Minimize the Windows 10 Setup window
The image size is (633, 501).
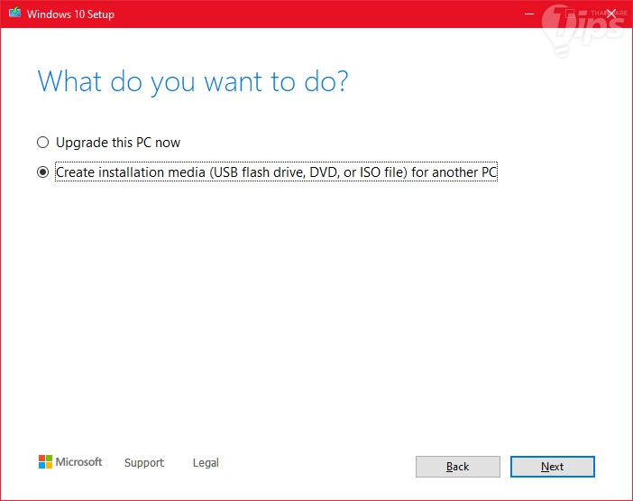(x=529, y=14)
